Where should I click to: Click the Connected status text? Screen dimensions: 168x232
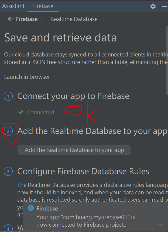pos(40,112)
